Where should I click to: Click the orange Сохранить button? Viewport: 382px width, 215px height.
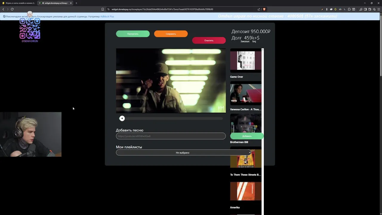pyautogui.click(x=171, y=34)
